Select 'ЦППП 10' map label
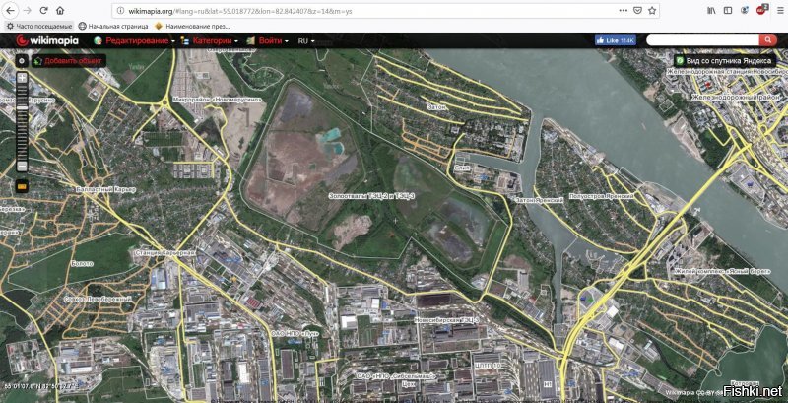Screen dimensions: 788x403 [488, 366]
